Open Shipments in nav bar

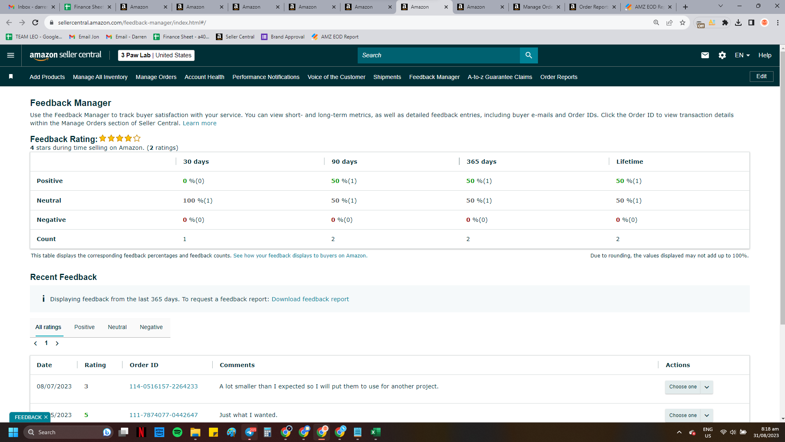tap(387, 77)
